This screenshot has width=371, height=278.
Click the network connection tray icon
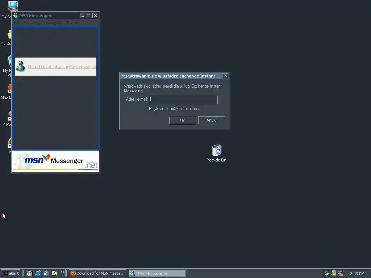[x=327, y=273]
